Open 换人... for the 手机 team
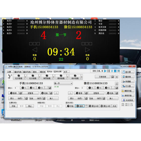Viewport: 141px width, 141px height. tap(53, 98)
